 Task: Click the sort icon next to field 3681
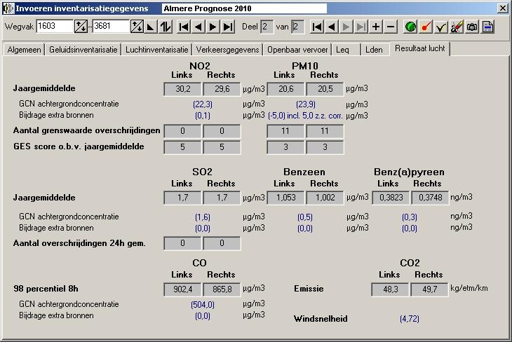[x=137, y=27]
